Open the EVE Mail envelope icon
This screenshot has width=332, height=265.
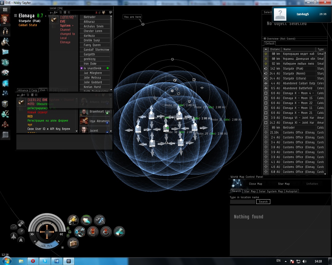pyautogui.click(x=5, y=52)
